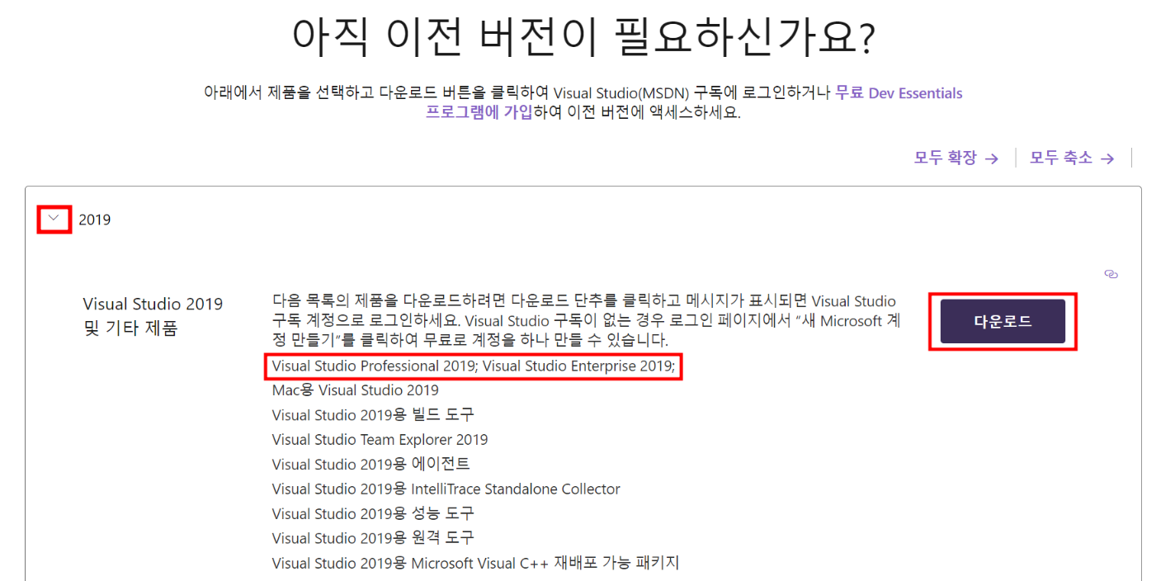1161x581 pixels.
Task: Open the 무료 Dev Essentials link
Action: (899, 93)
